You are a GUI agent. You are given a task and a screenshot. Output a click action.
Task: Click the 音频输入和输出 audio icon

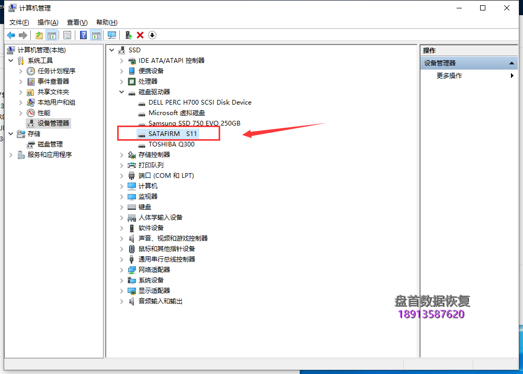tap(132, 301)
